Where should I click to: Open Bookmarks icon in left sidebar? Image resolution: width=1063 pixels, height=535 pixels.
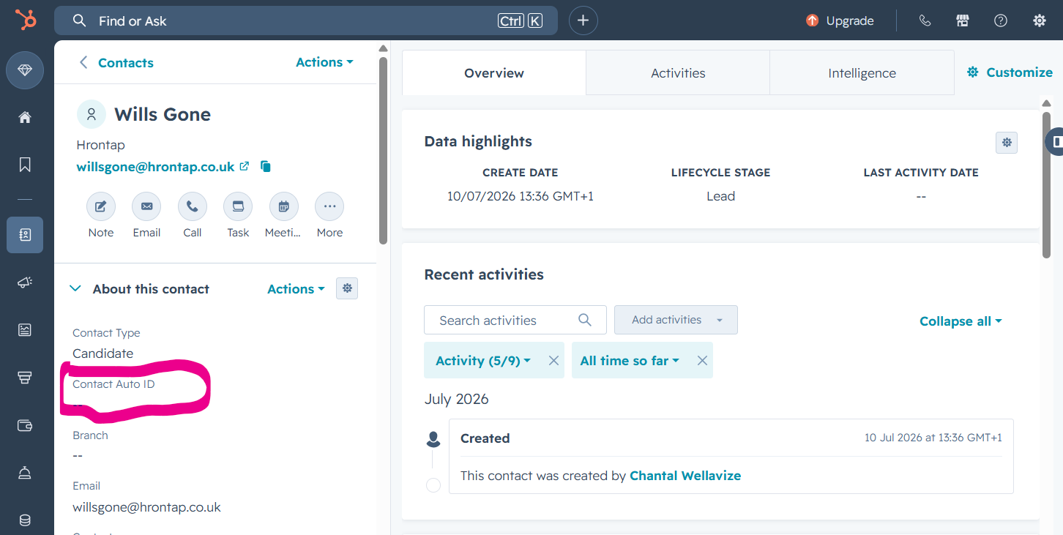point(25,165)
